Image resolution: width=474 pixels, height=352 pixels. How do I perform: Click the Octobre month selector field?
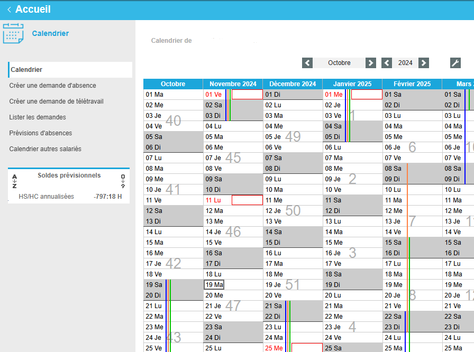[339, 63]
